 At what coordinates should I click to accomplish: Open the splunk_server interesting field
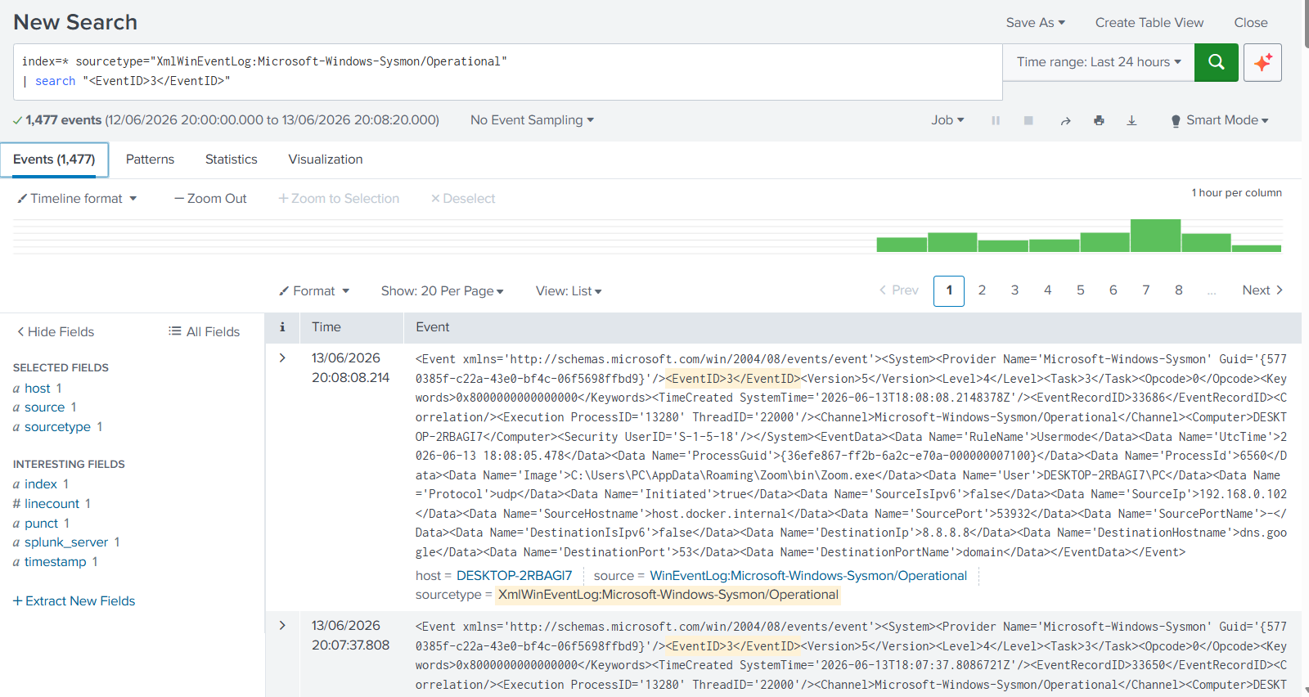(x=66, y=542)
